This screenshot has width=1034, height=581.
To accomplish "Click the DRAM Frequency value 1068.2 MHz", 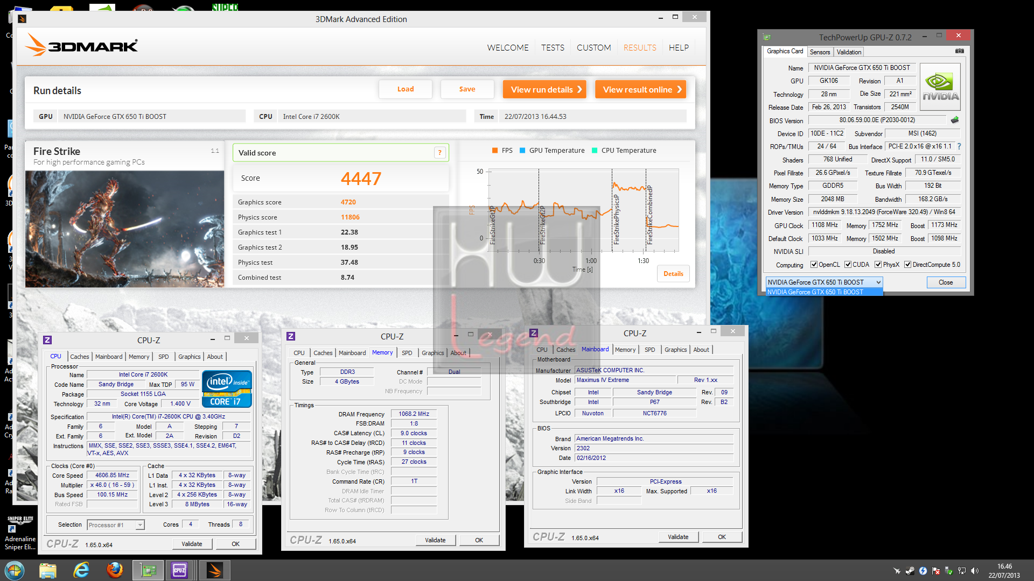I will pos(414,414).
